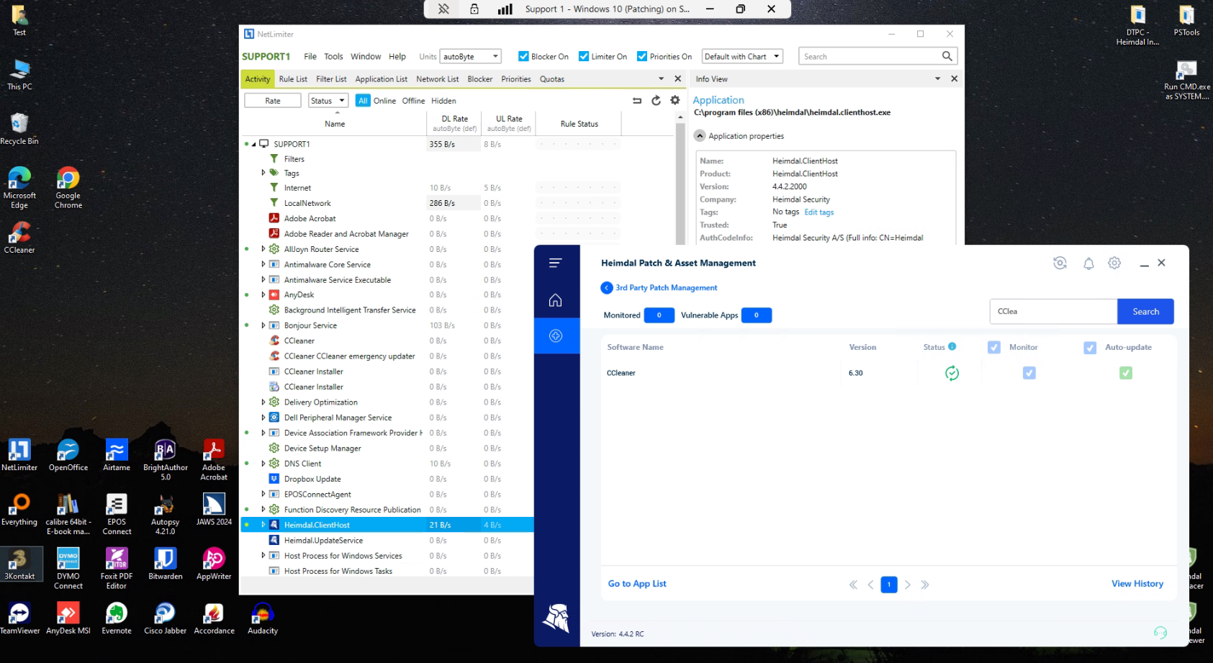Open NetLimiter activity settings gear
Image resolution: width=1213 pixels, height=663 pixels.
coord(675,101)
